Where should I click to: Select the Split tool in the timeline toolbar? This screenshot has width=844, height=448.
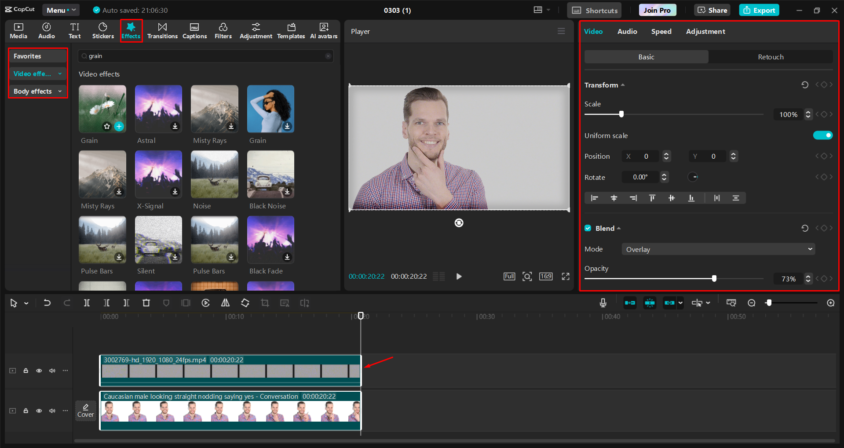tap(87, 303)
